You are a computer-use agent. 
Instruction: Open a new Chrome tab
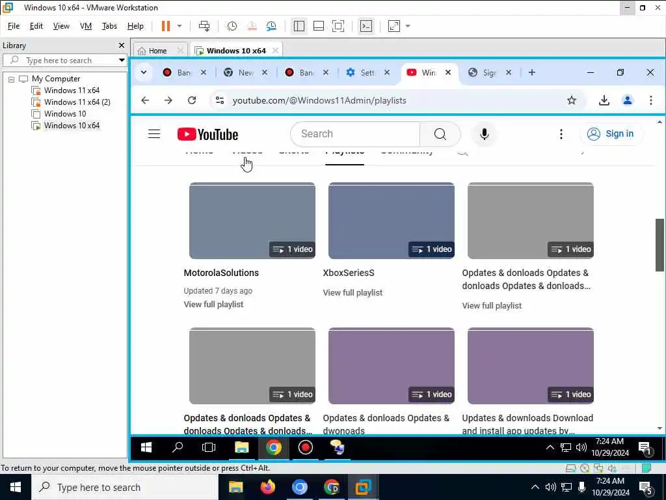coord(532,72)
